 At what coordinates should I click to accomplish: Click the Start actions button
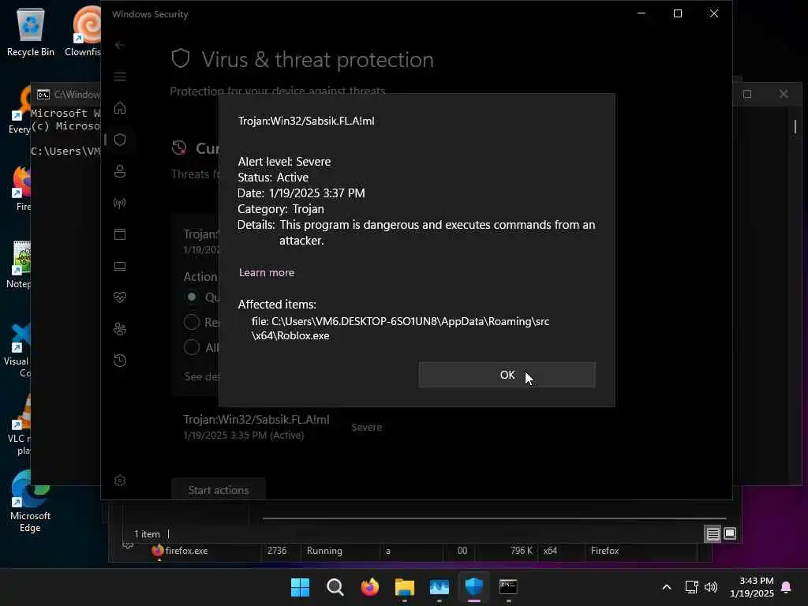coord(219,490)
